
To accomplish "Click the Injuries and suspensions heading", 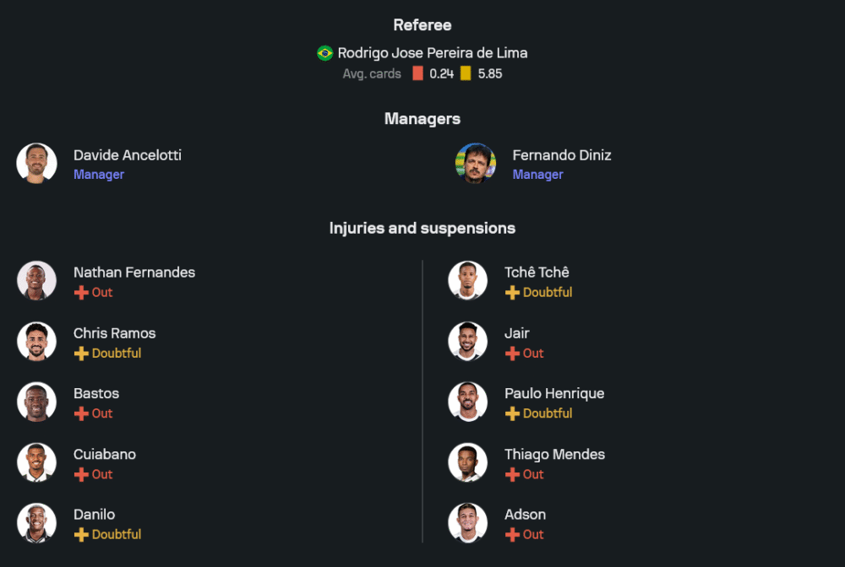I will click(x=422, y=229).
